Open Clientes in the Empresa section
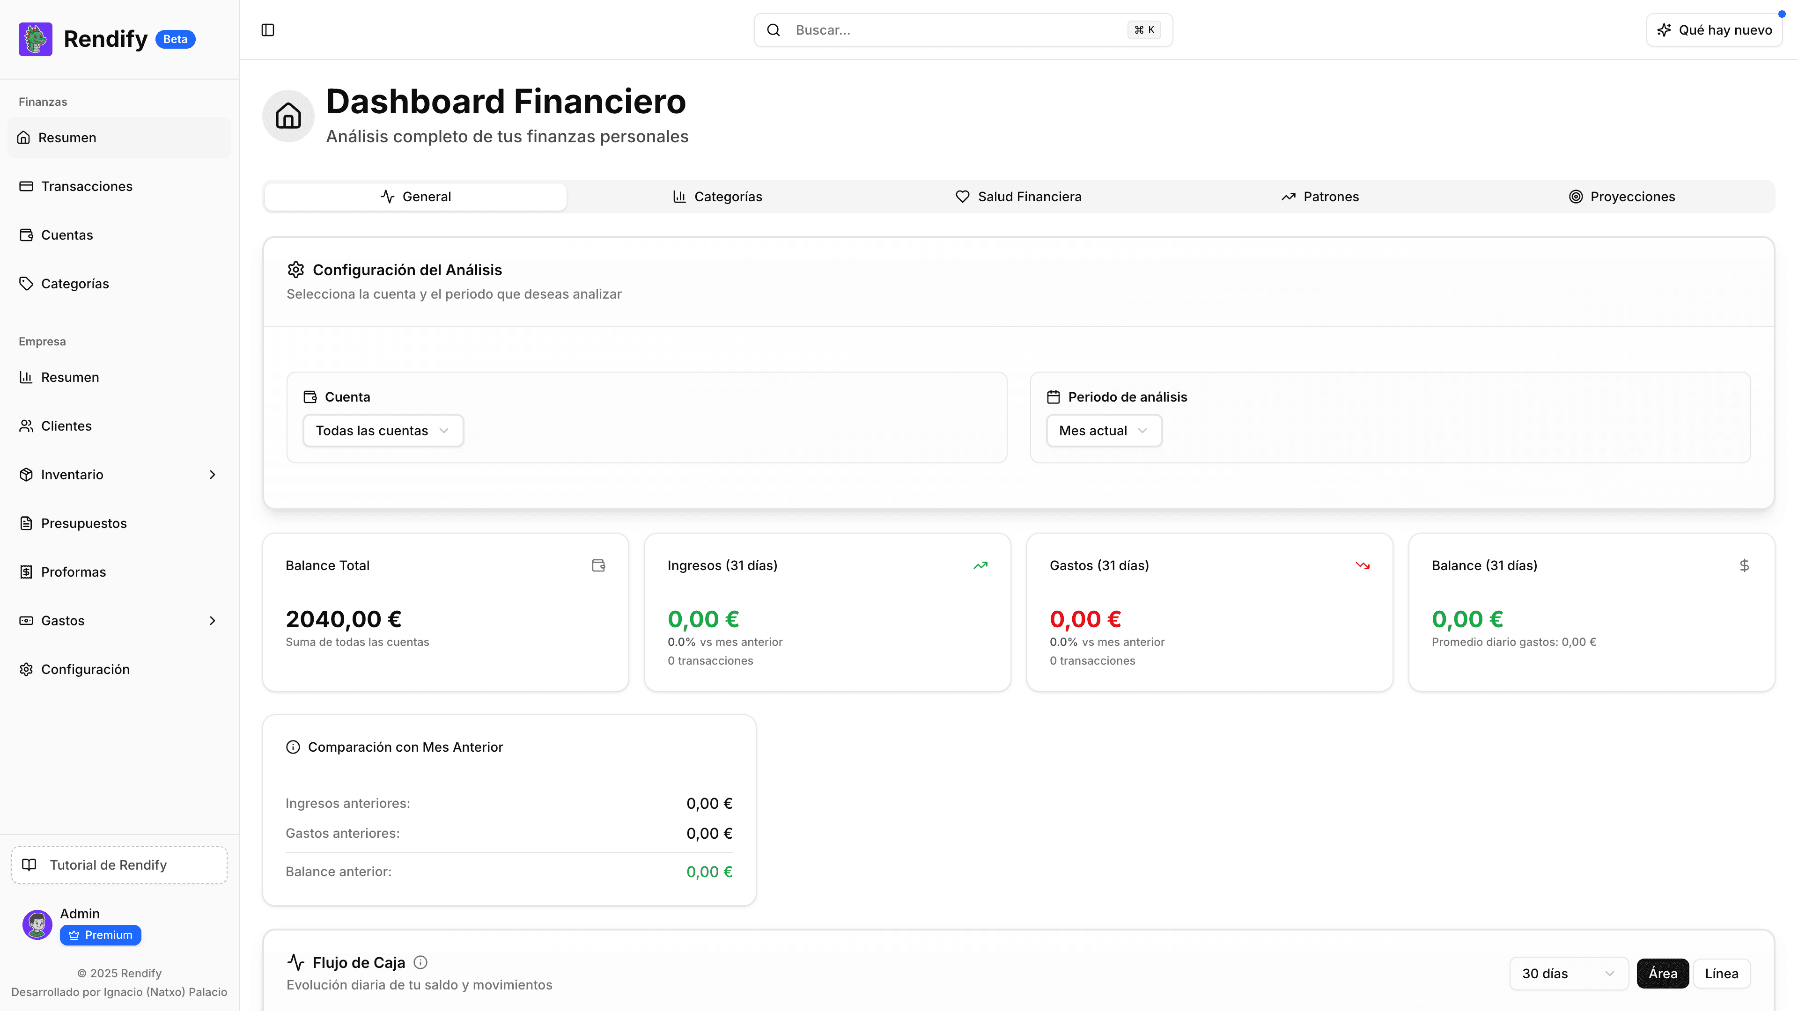Image resolution: width=1798 pixels, height=1011 pixels. [66, 425]
